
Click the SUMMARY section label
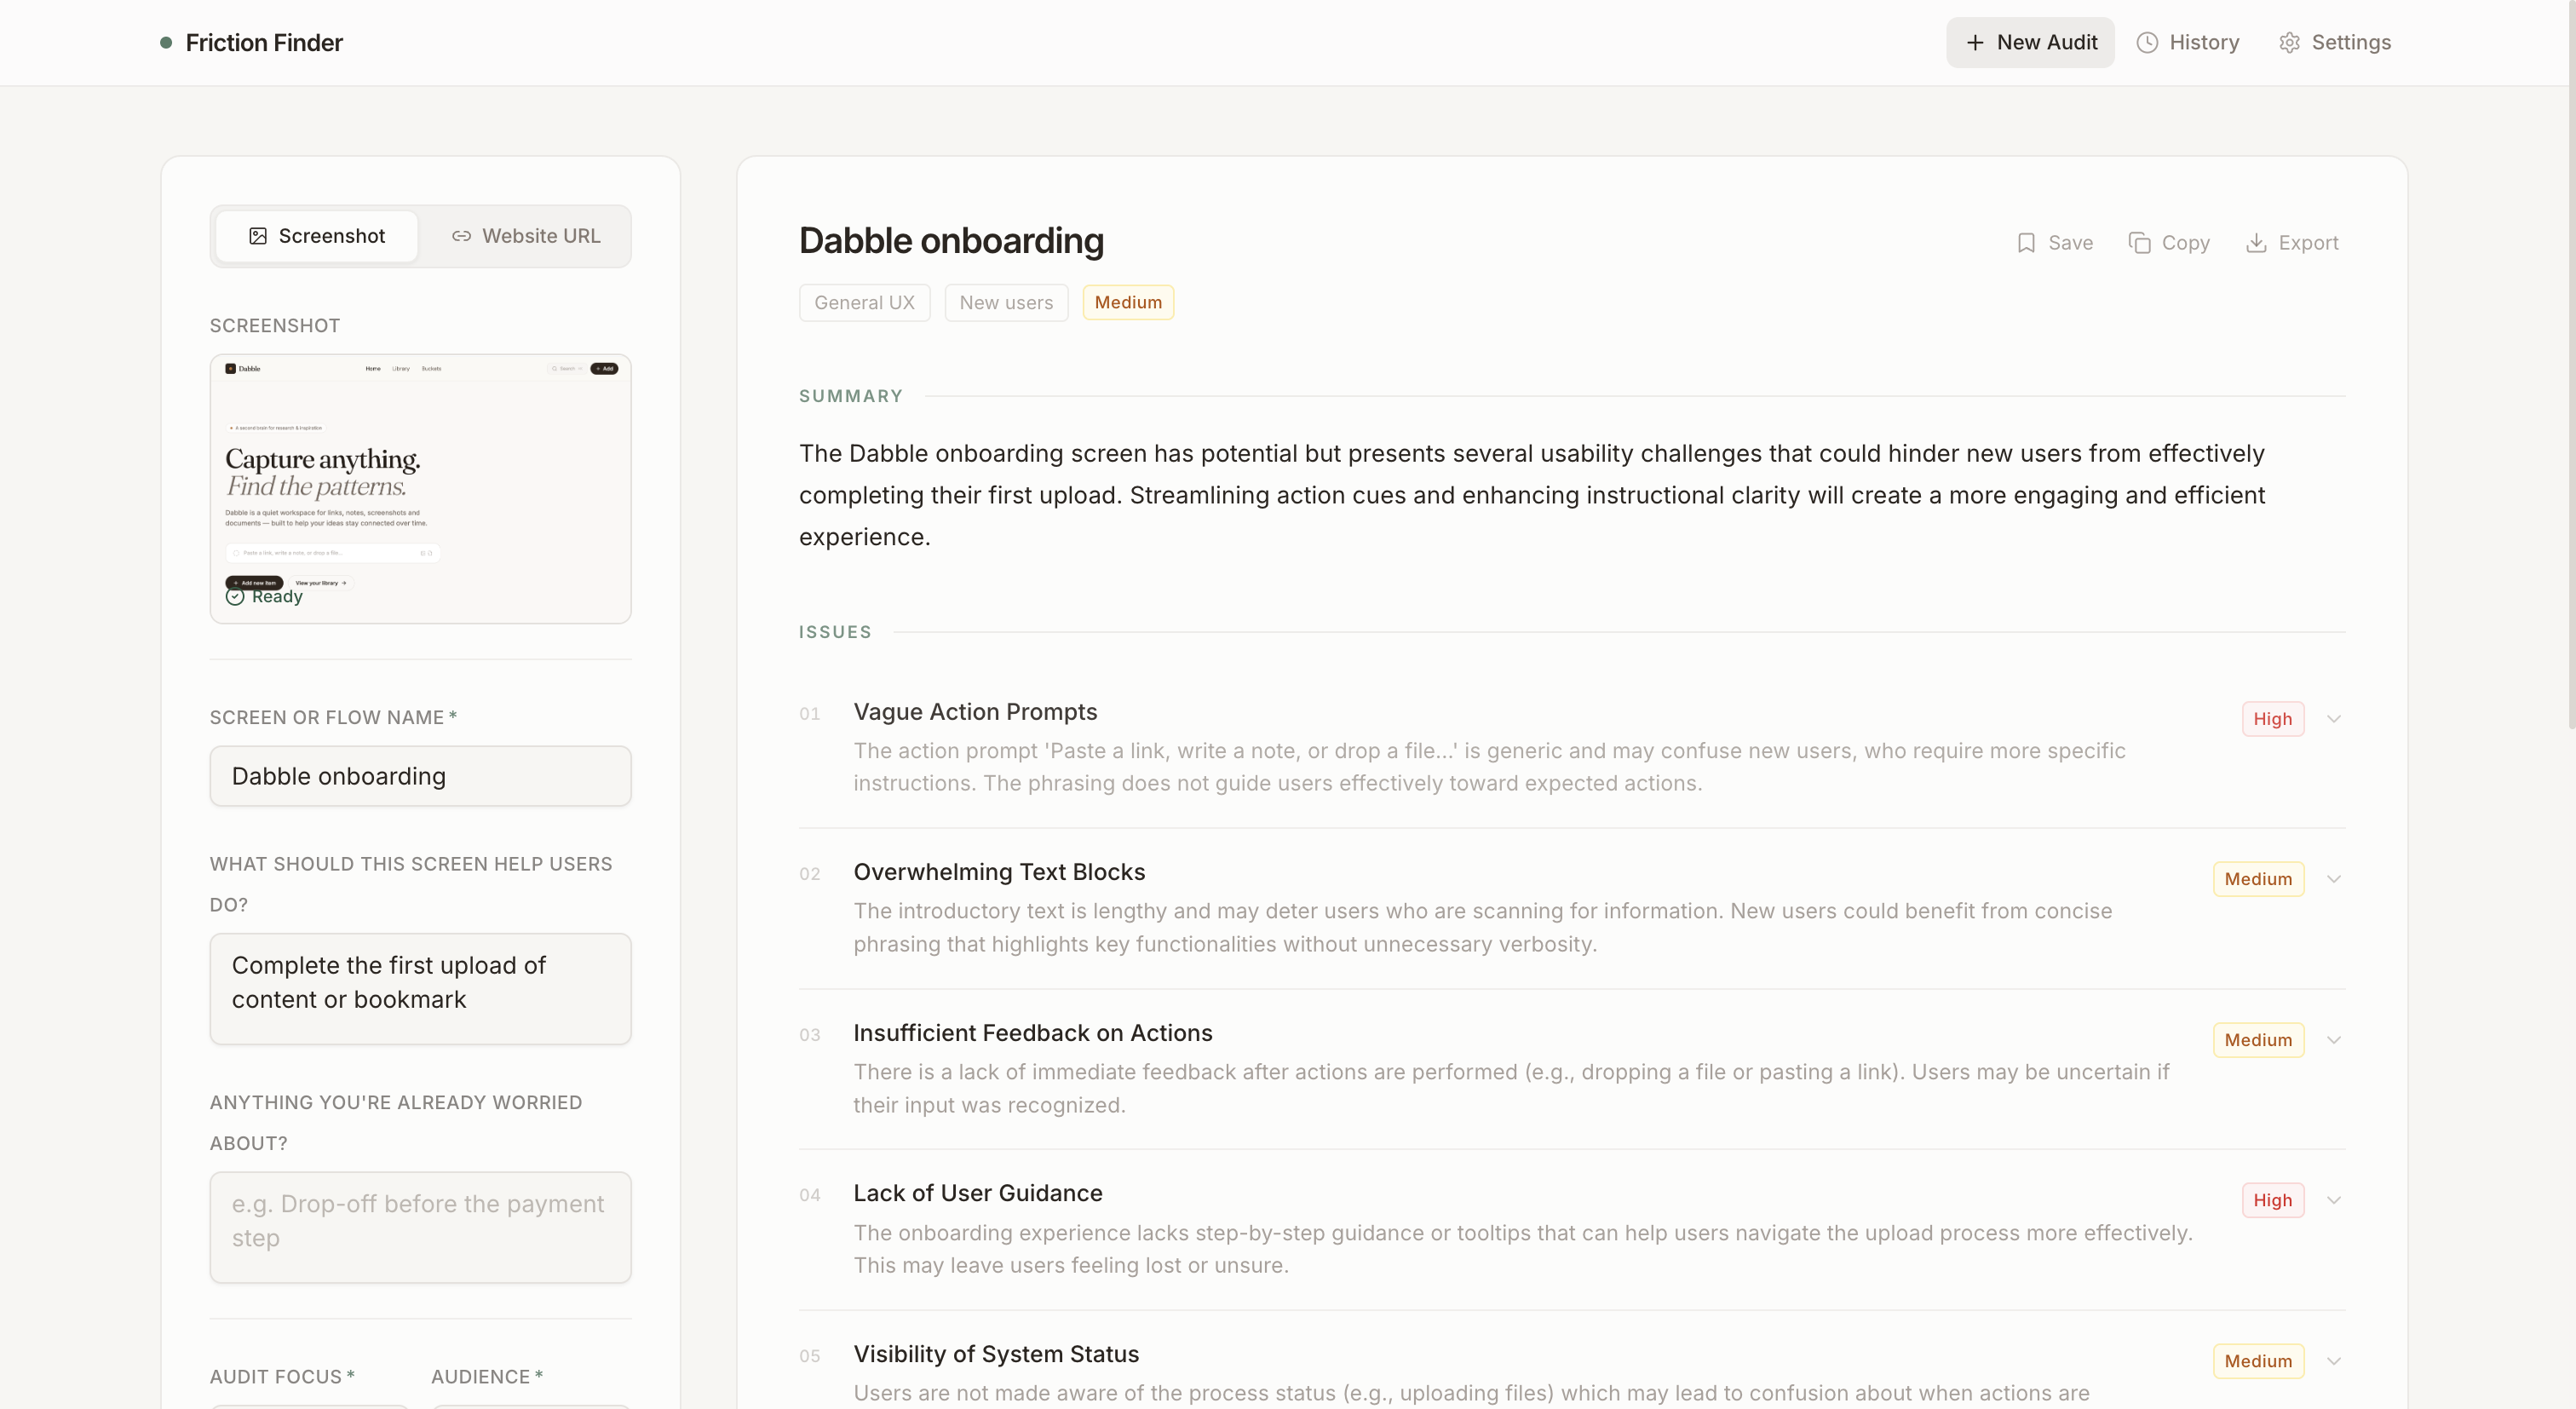click(851, 396)
